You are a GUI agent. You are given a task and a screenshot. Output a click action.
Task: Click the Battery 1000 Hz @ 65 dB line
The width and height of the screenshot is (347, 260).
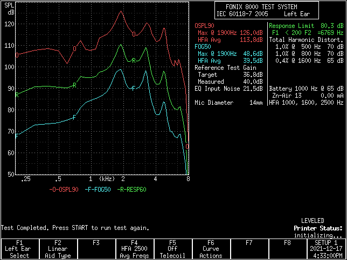(306, 88)
